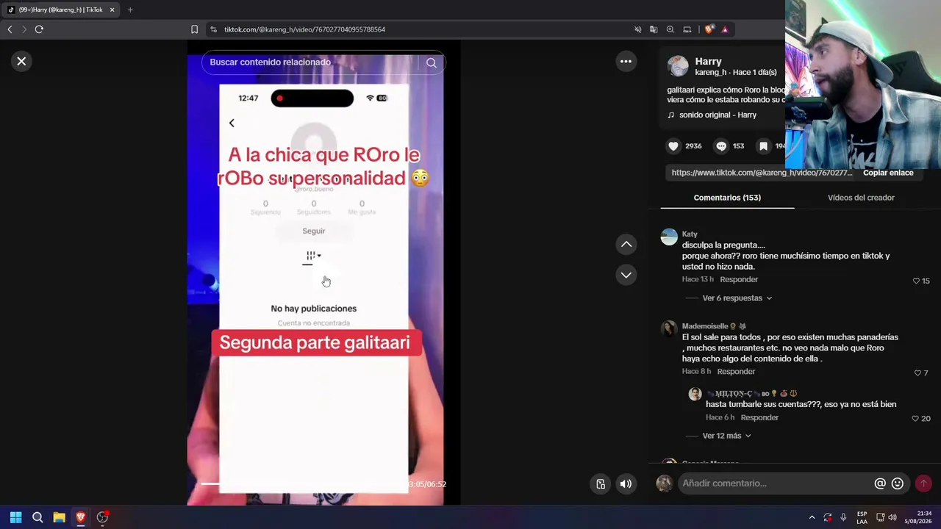Like the video with the heart icon
This screenshot has height=529, width=941.
673,146
